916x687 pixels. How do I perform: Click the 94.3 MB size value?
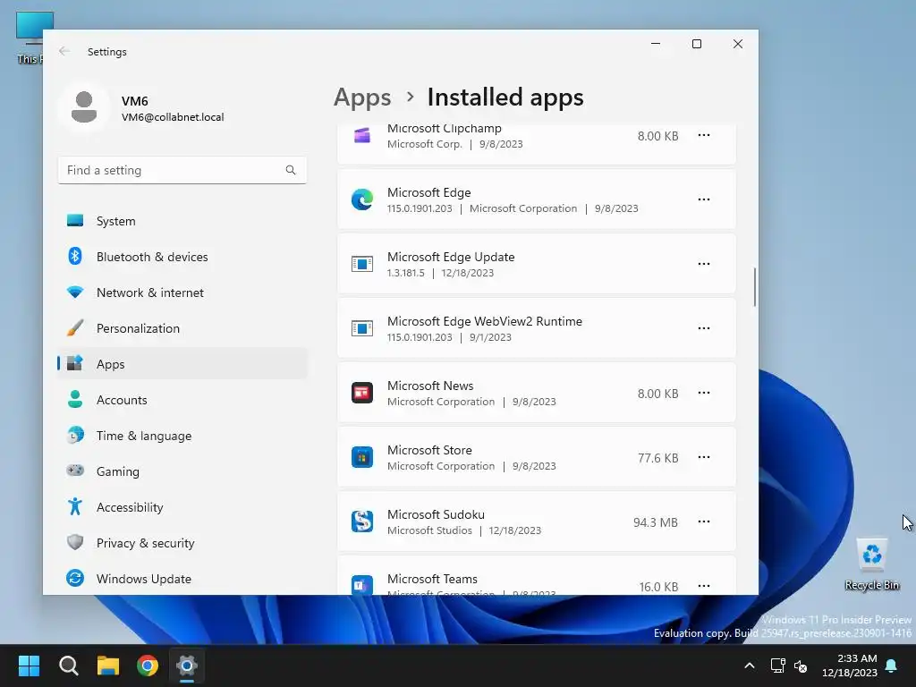tap(656, 522)
